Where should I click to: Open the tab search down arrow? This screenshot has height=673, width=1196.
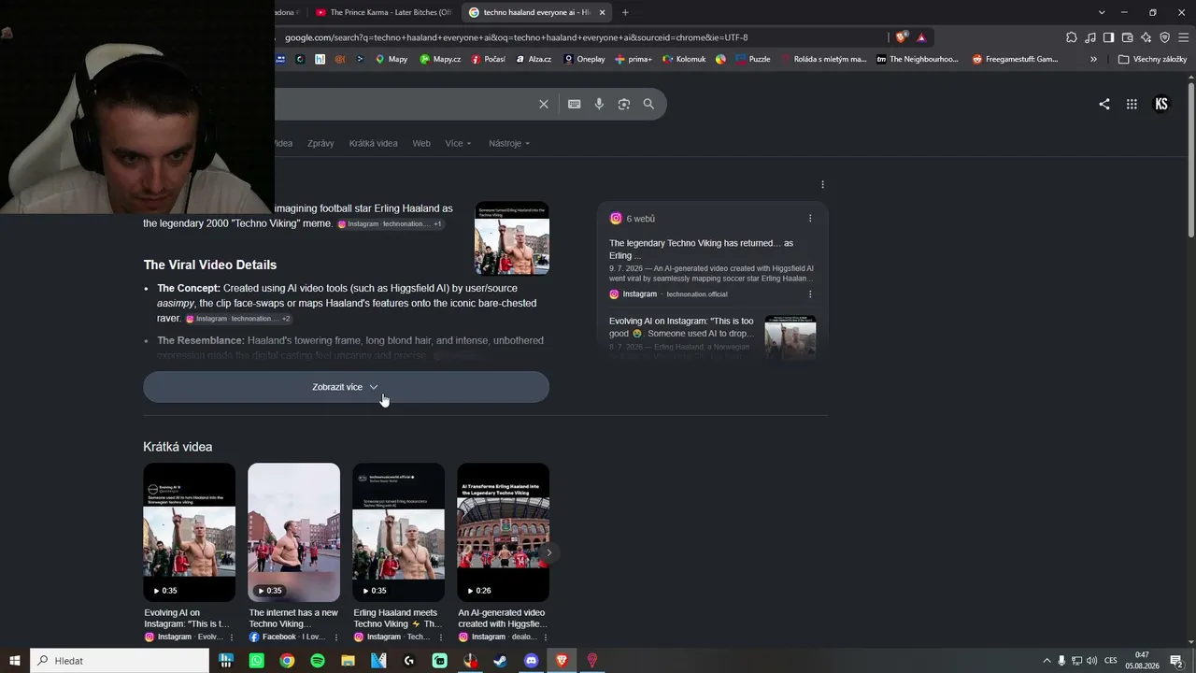1102,12
